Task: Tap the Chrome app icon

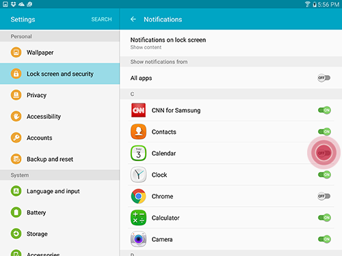Action: coord(138,196)
